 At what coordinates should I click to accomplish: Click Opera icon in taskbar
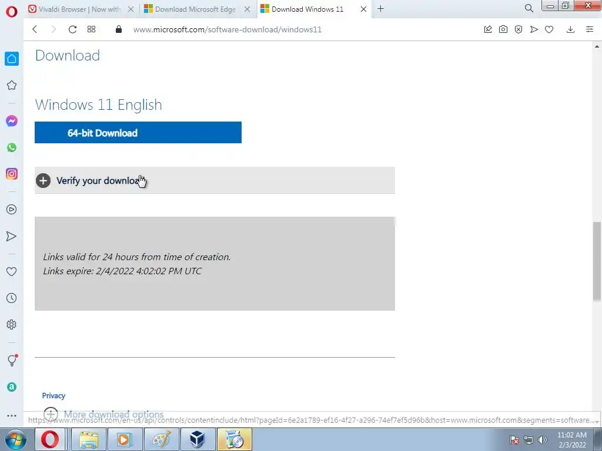pos(50,439)
